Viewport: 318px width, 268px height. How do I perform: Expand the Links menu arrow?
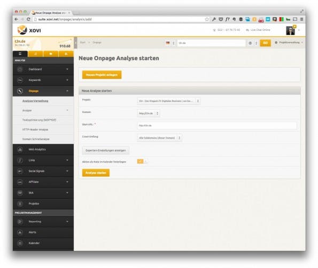point(67,160)
